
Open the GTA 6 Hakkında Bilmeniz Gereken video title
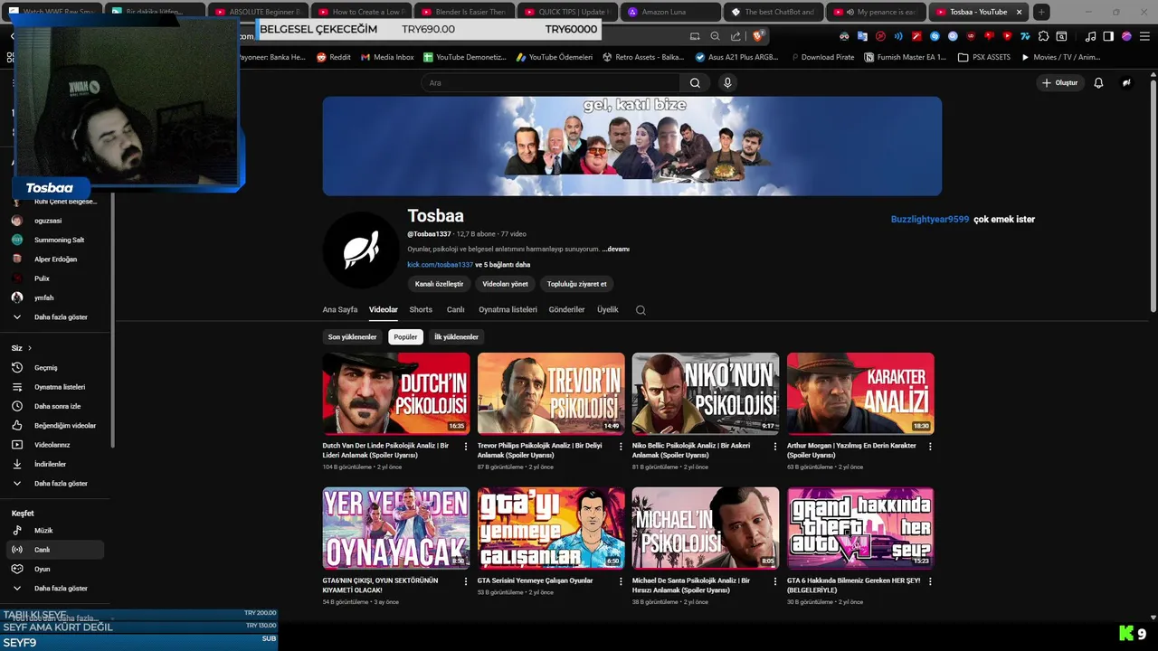[x=854, y=585]
